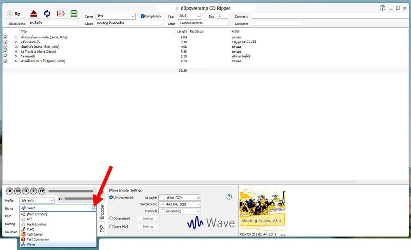Click the refresh disc icon
The width and height of the screenshot is (411, 250).
(47, 14)
